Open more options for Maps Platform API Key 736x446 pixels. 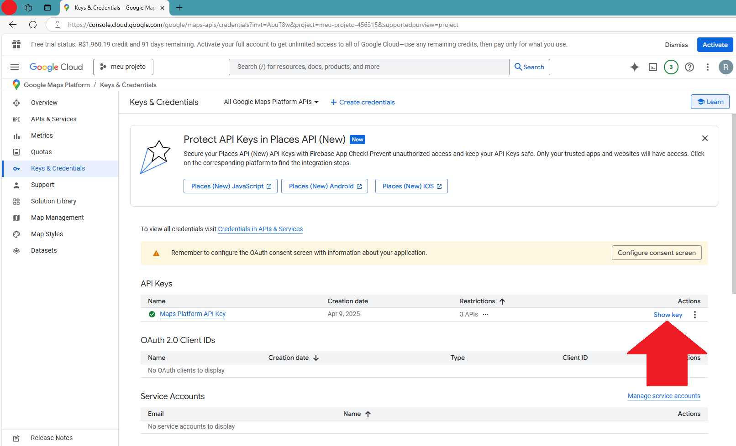tap(694, 315)
